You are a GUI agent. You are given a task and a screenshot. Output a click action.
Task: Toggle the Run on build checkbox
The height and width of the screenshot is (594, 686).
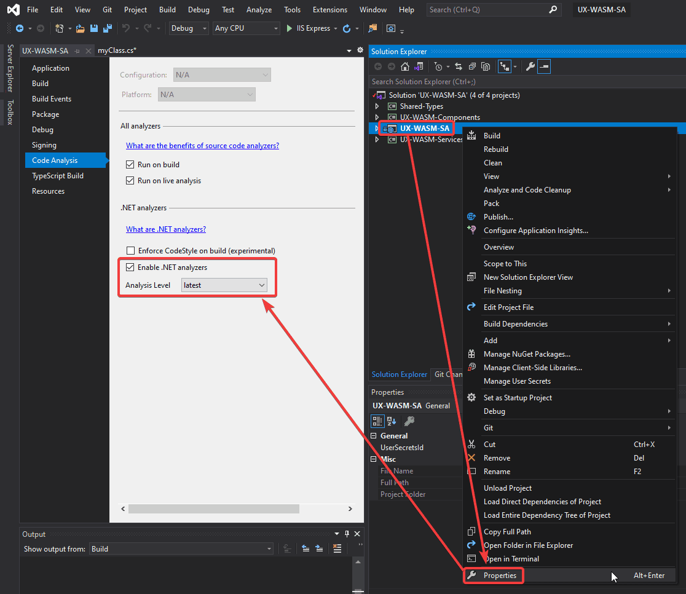coord(130,165)
